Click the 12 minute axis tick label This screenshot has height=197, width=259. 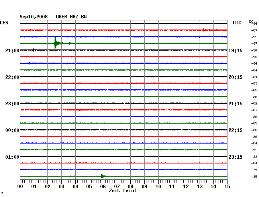coord(186,186)
